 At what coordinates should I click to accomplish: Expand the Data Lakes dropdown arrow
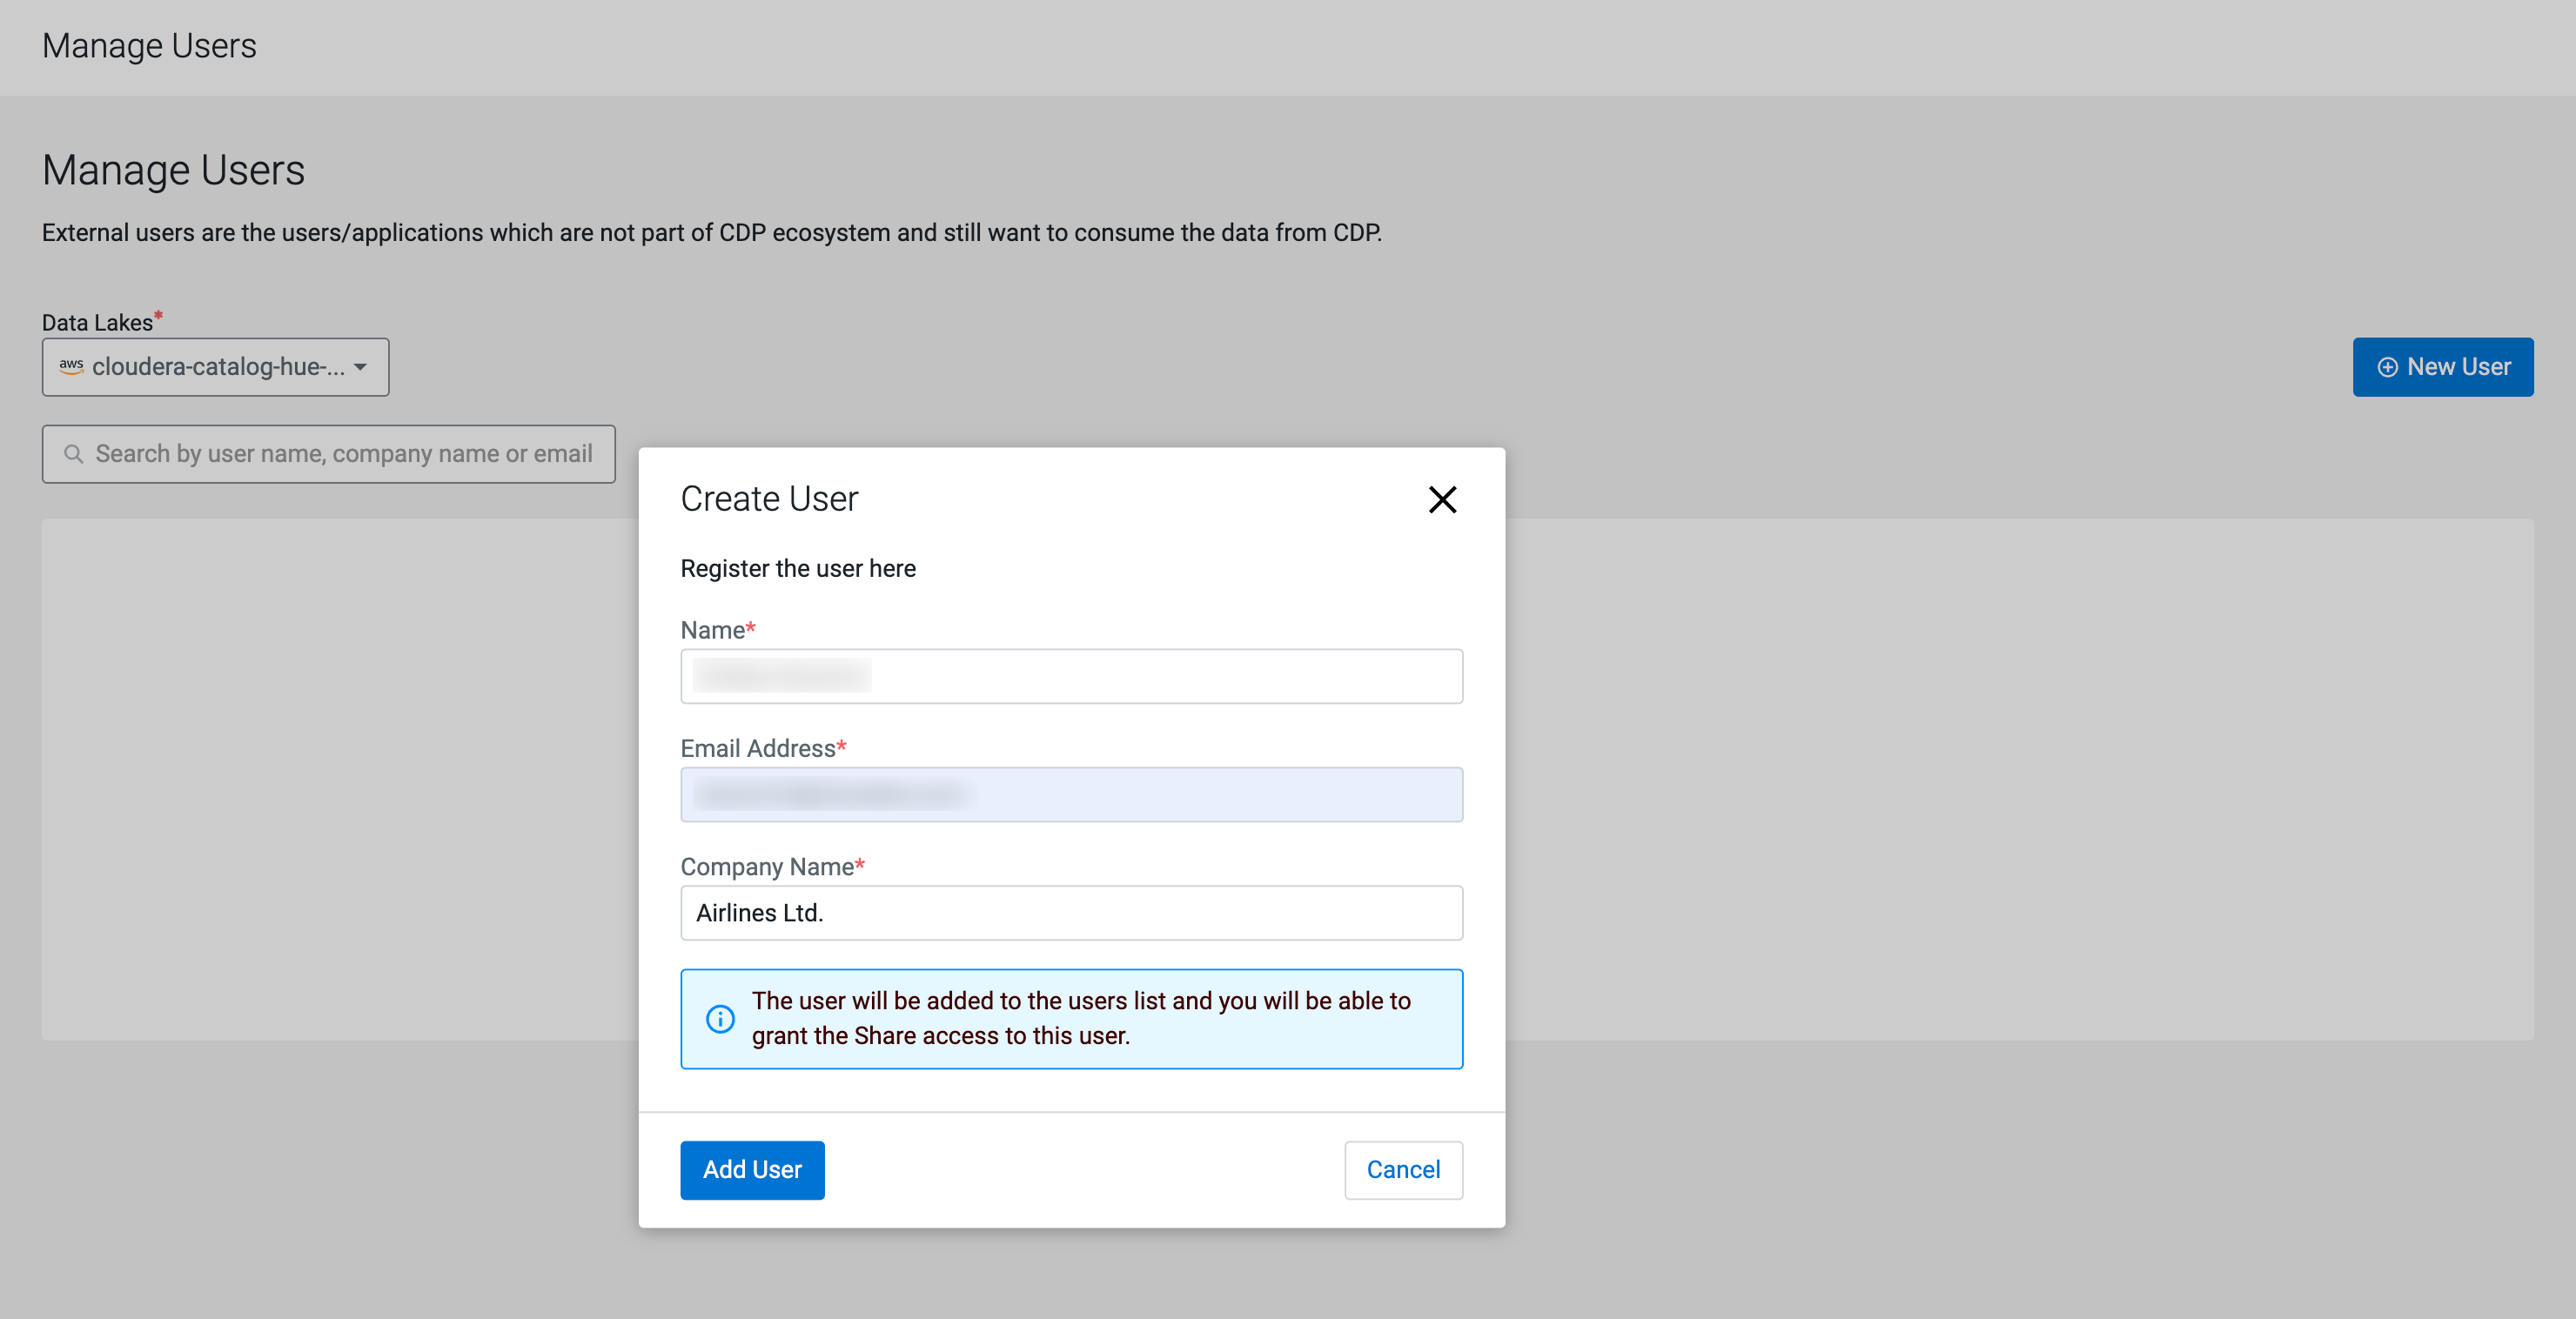pos(361,367)
